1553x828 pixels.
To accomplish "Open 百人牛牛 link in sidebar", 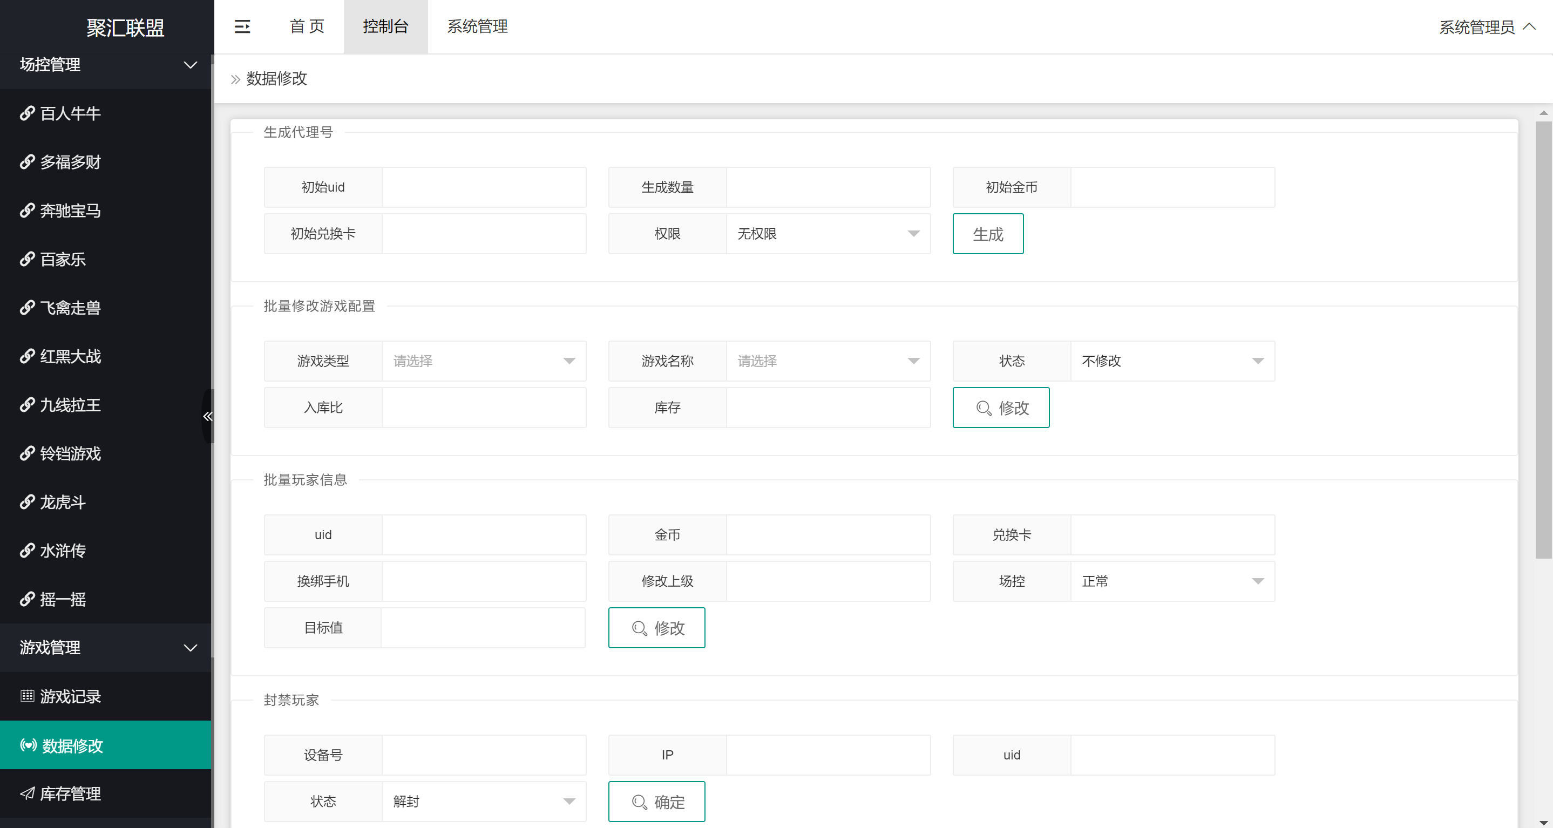I will [x=69, y=113].
